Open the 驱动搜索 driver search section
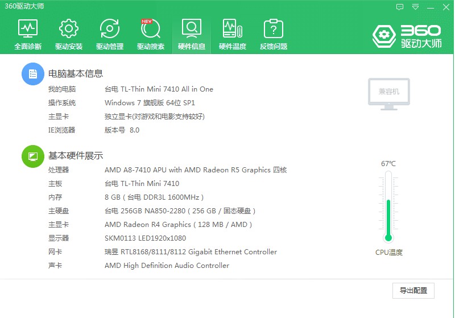The height and width of the screenshot is (318, 455). [151, 34]
